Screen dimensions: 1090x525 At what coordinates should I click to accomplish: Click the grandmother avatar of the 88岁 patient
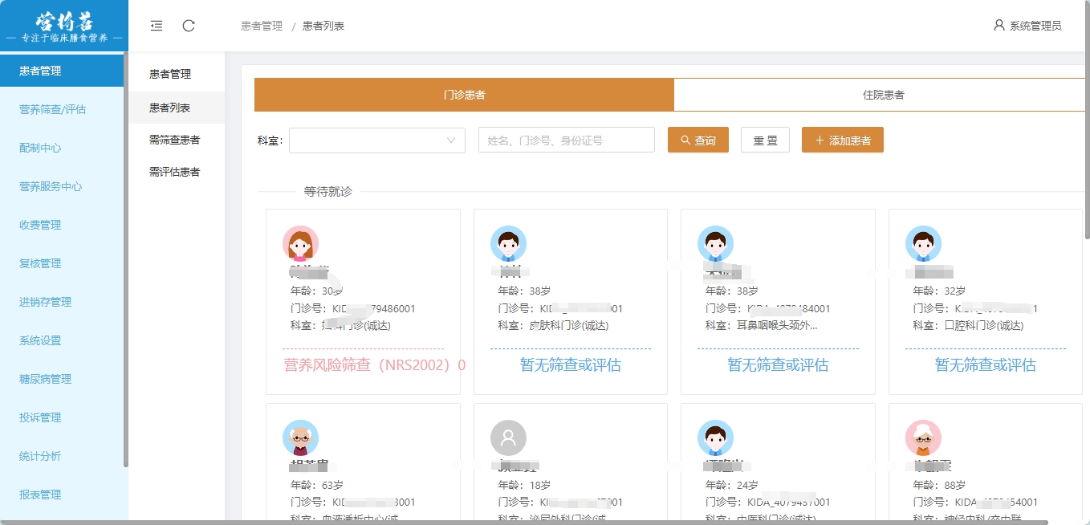[923, 437]
